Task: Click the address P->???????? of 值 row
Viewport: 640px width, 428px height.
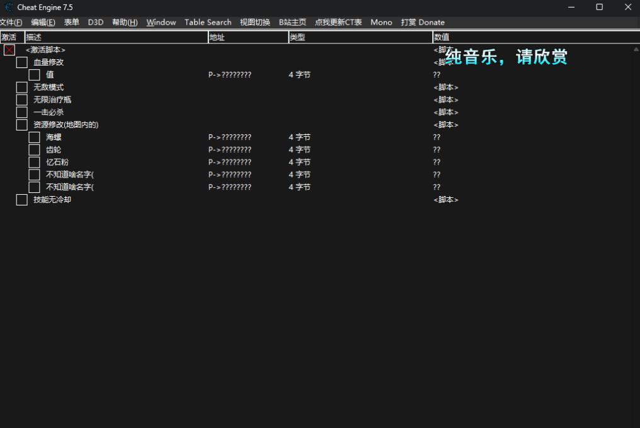Action: tap(230, 75)
